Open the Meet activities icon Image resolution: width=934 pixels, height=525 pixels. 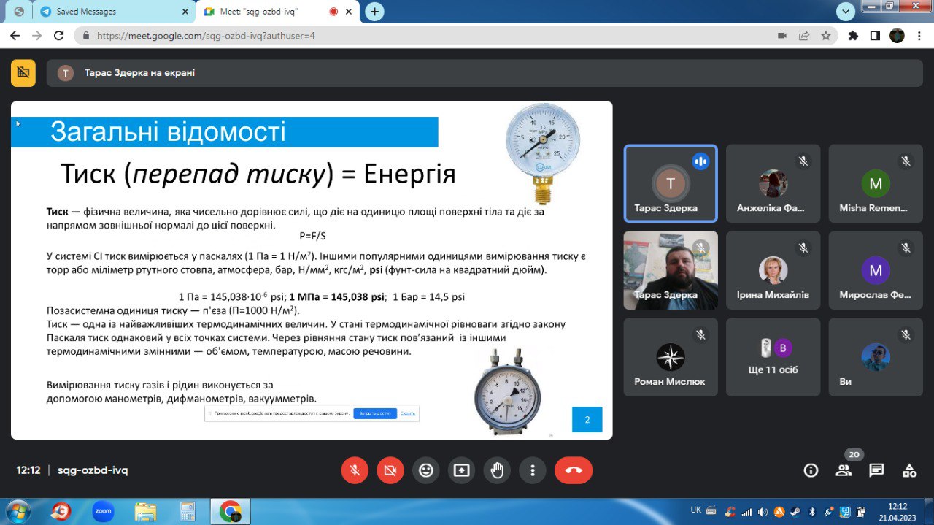pos(908,470)
